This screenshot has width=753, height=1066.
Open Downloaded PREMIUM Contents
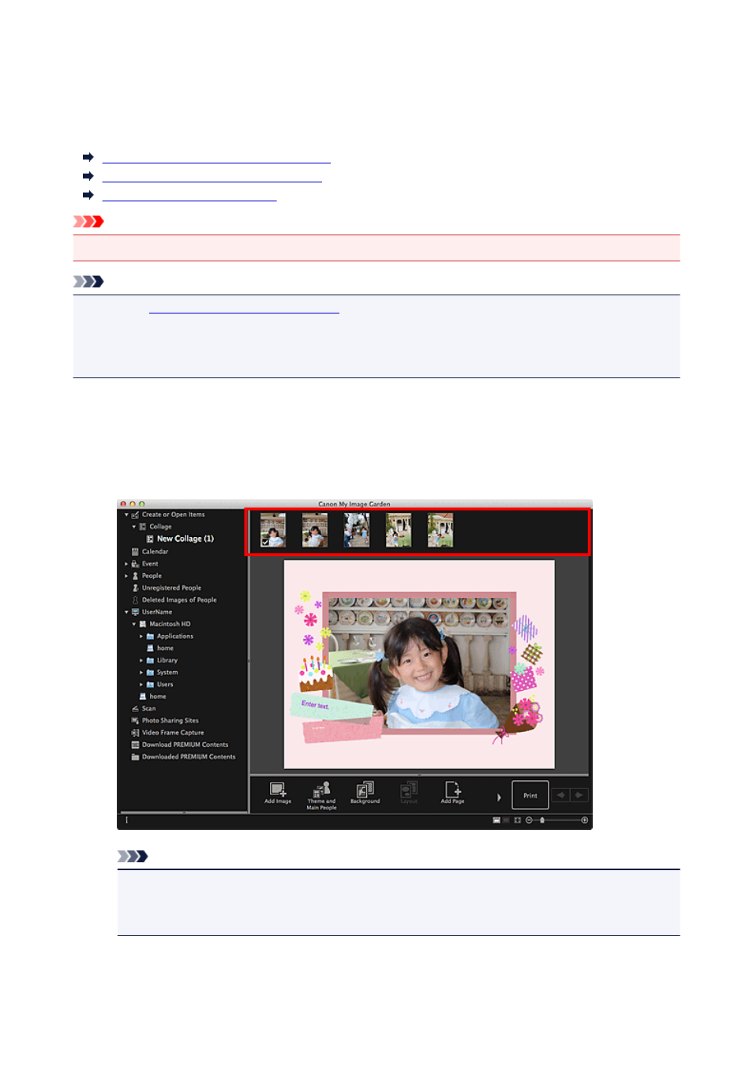pyautogui.click(x=188, y=756)
